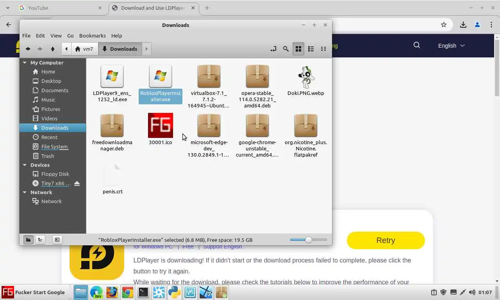Click Downloads path bar button
The width and height of the screenshot is (500, 300).
click(x=120, y=49)
